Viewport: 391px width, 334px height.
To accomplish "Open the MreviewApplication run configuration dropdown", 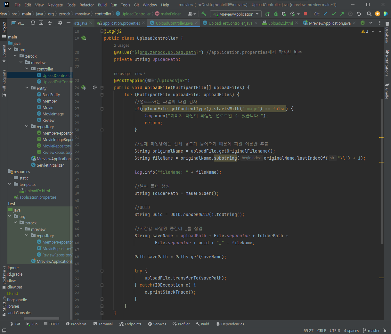I will pyautogui.click(x=236, y=14).
